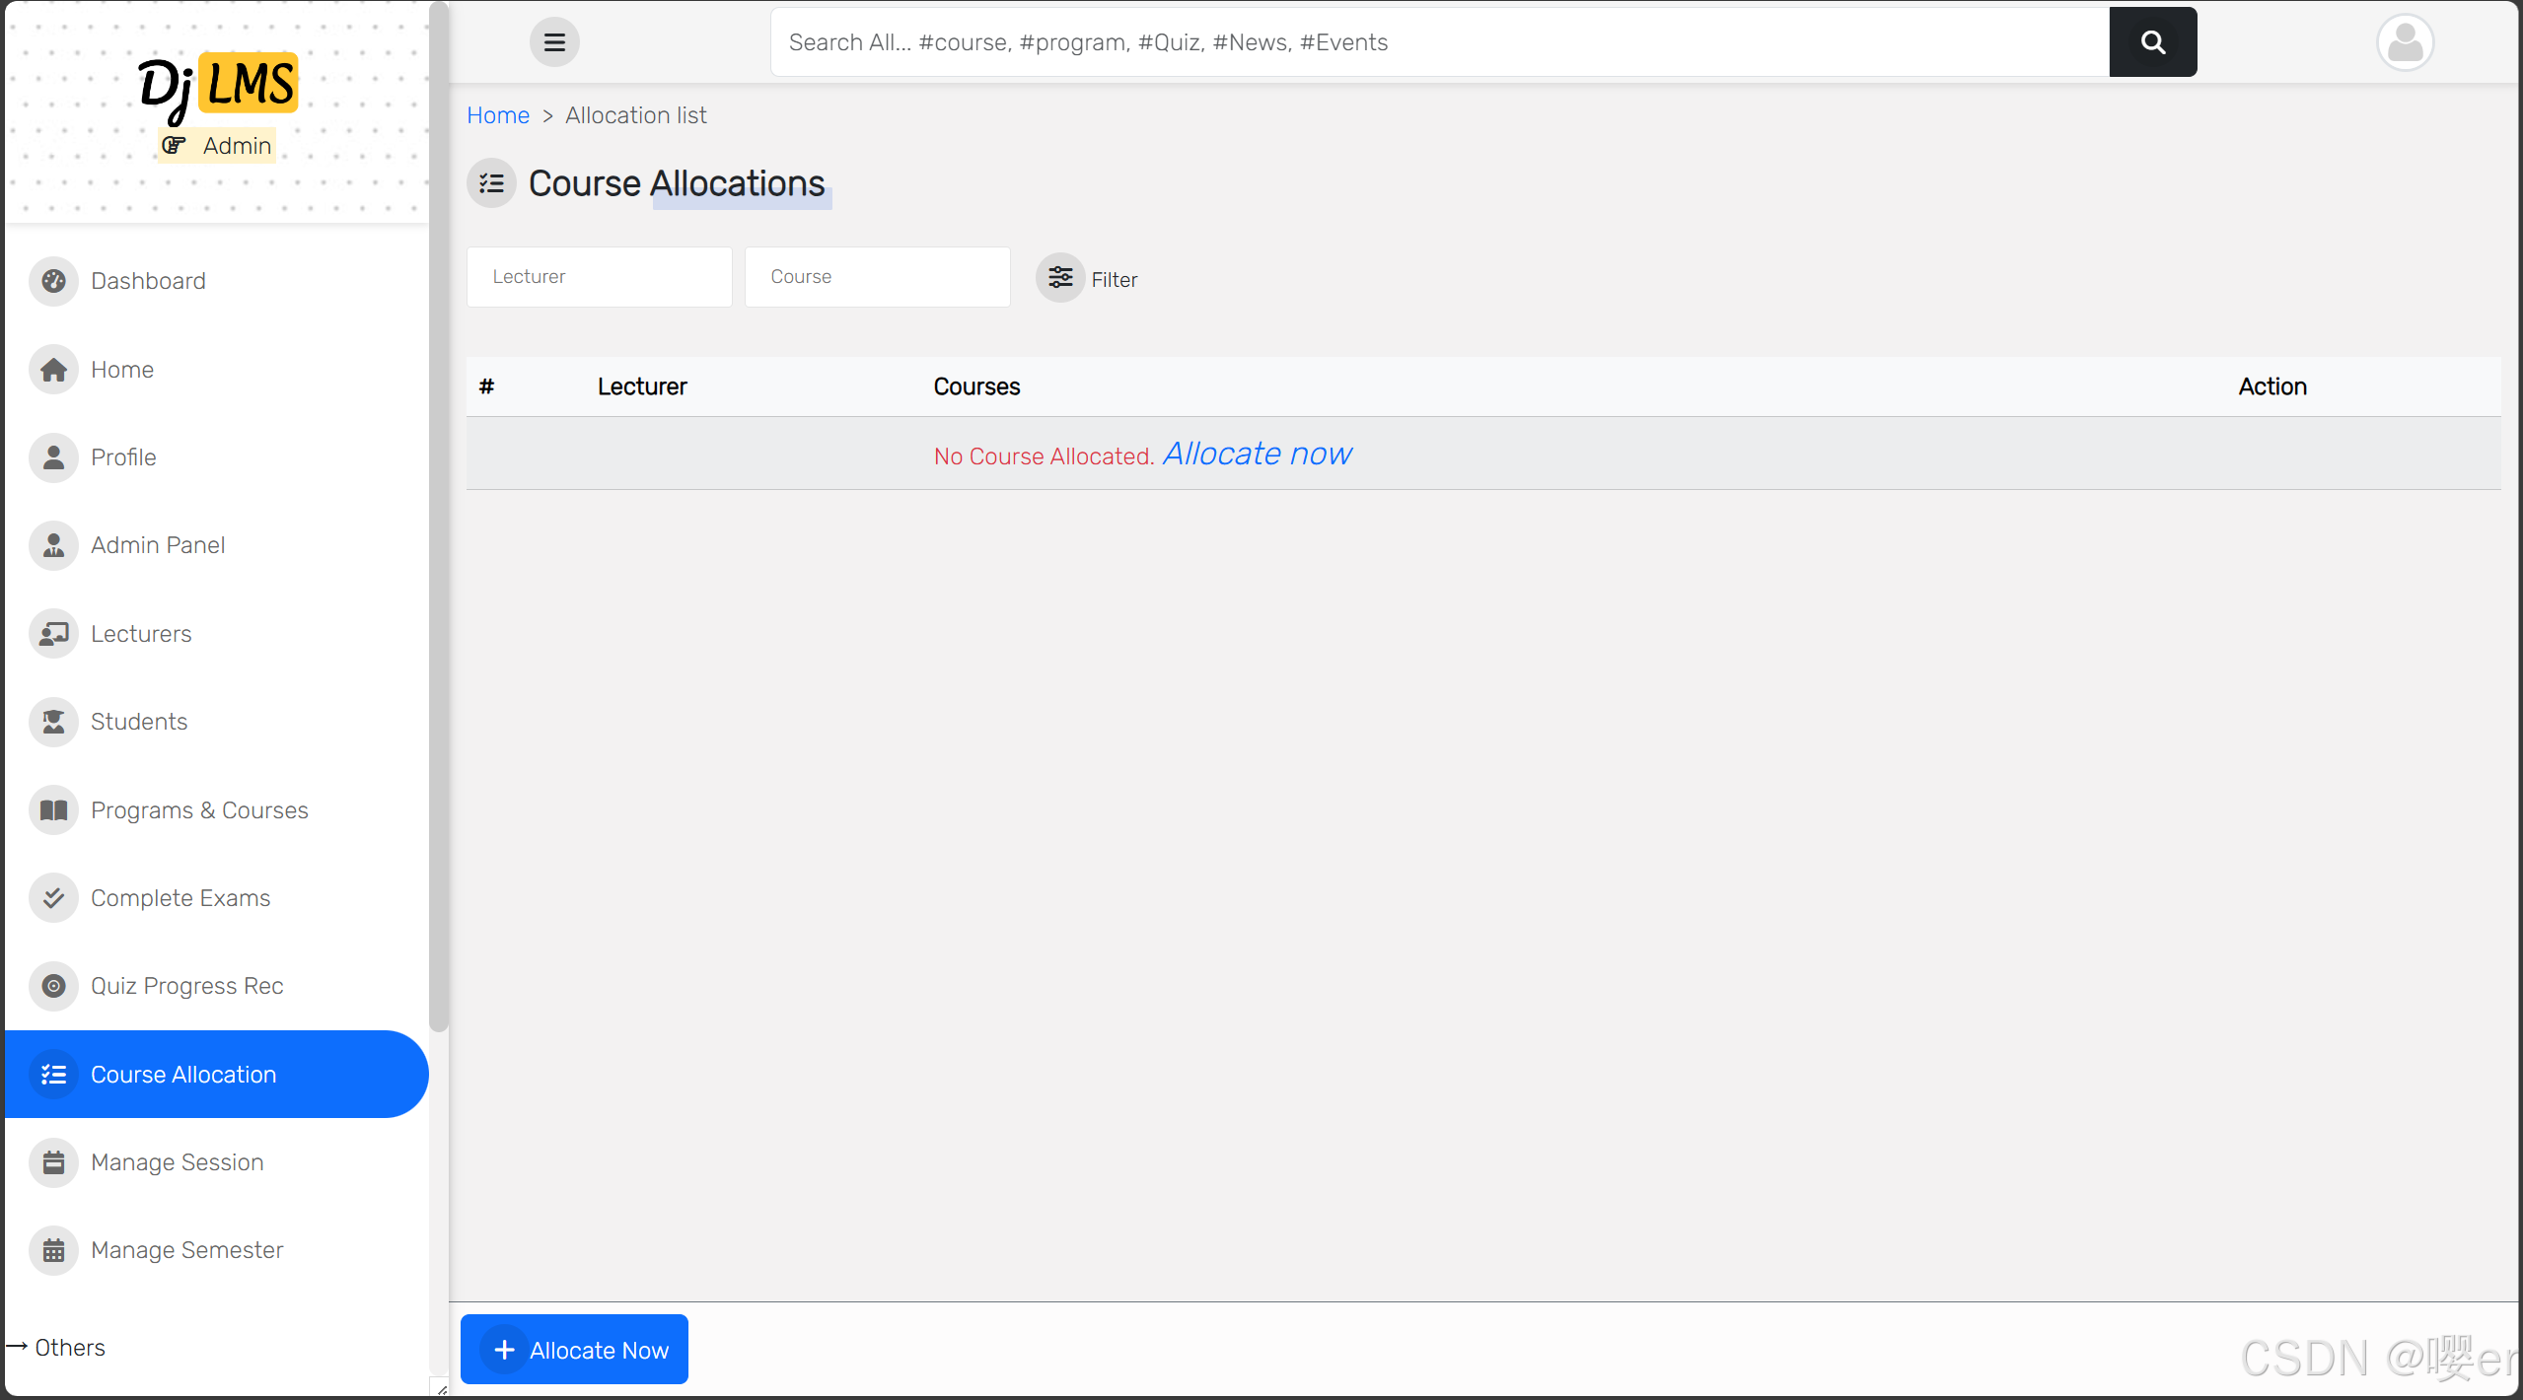Image resolution: width=2523 pixels, height=1400 pixels.
Task: Go to Manage Session menu item
Action: point(178,1162)
